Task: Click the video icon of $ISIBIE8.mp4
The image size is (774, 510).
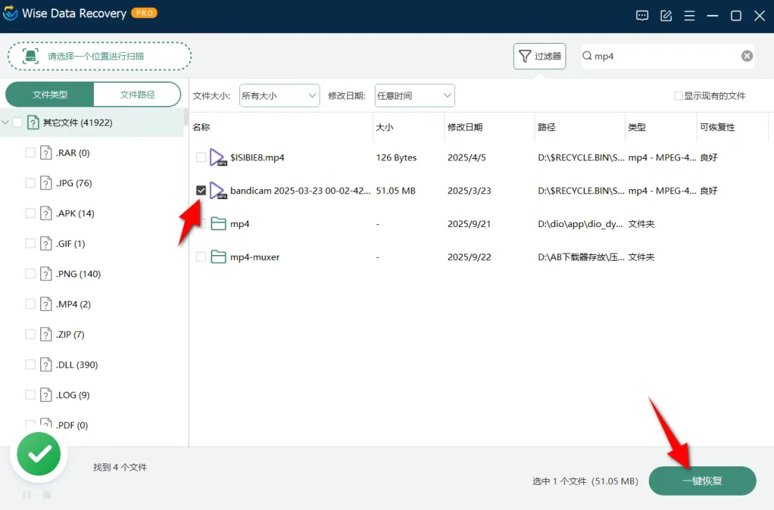Action: (x=216, y=158)
